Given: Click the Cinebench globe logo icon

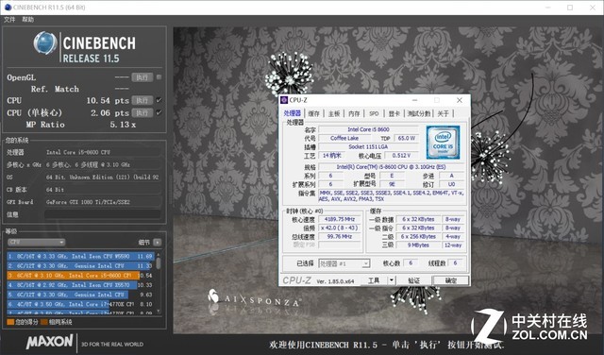Looking at the screenshot, I should point(45,42).
